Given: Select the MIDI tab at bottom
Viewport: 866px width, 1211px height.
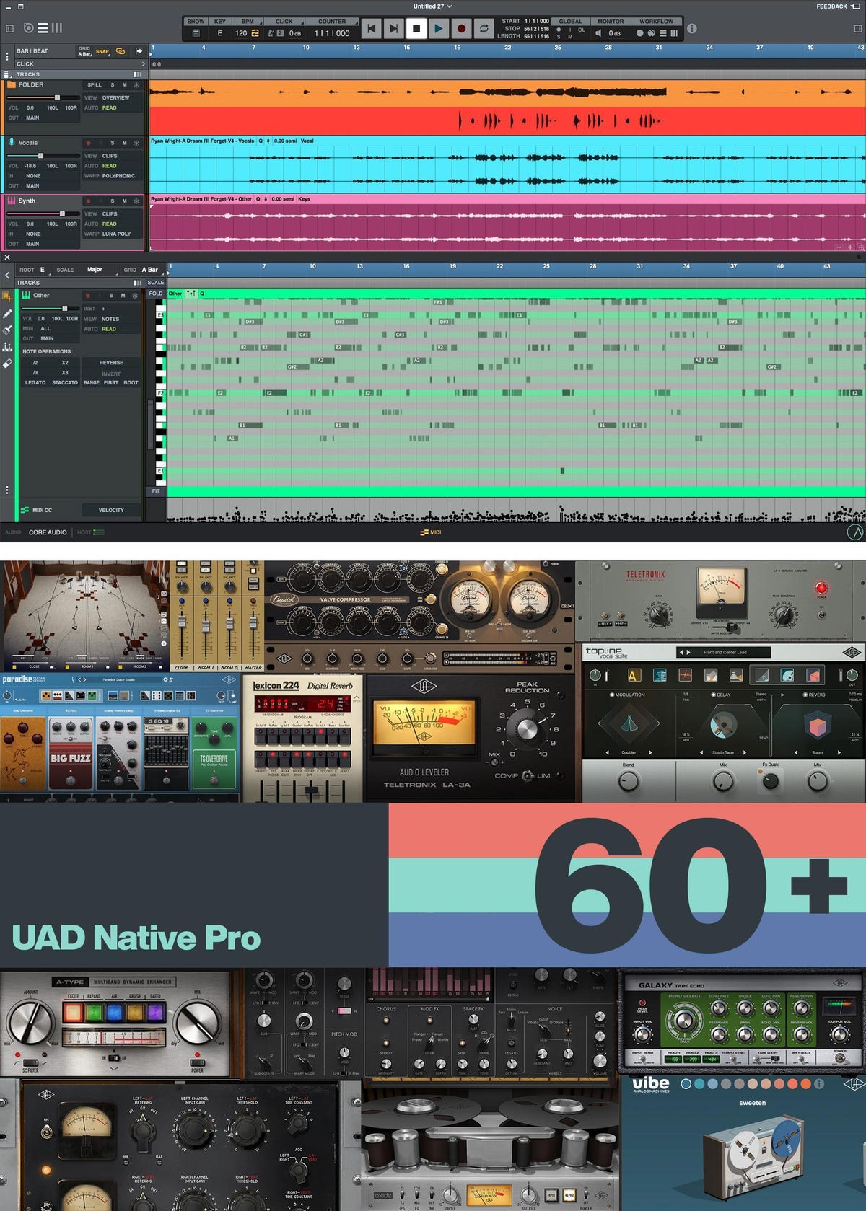Looking at the screenshot, I should pos(431,532).
